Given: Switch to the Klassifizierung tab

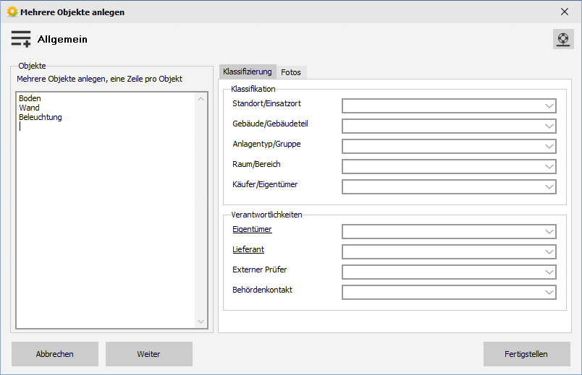Looking at the screenshot, I should coord(248,72).
